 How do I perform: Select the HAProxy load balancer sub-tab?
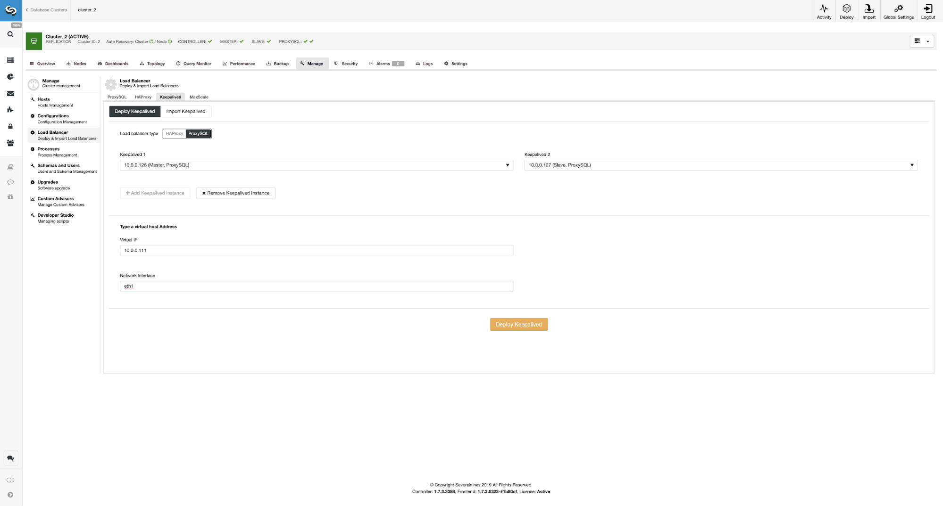pyautogui.click(x=143, y=97)
